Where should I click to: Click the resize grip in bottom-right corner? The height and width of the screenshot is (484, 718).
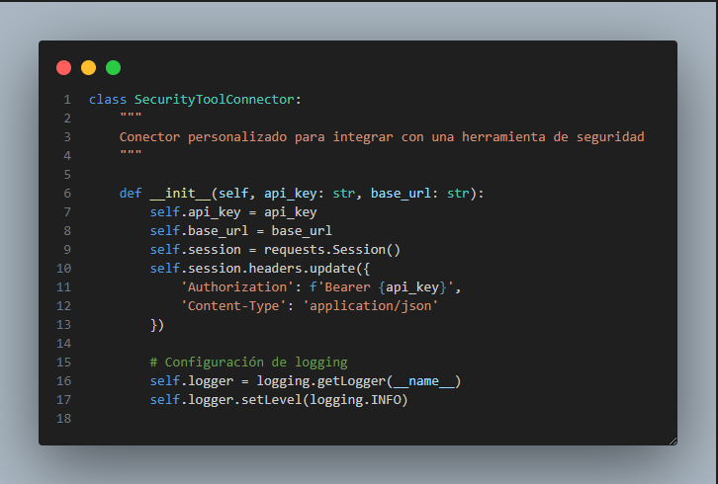672,440
